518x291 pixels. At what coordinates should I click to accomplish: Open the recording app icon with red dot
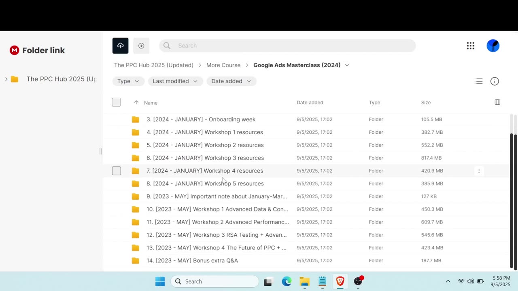(x=358, y=281)
